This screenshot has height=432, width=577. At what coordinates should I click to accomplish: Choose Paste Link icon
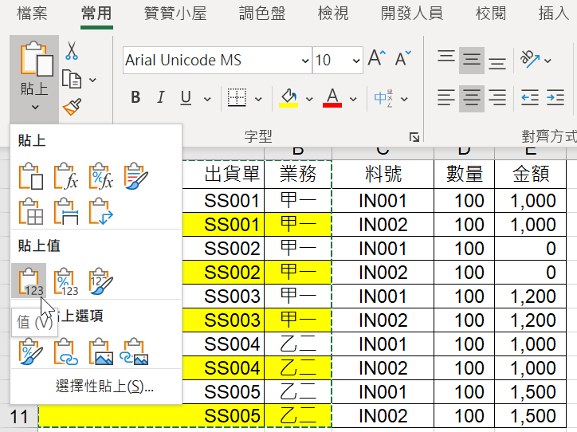point(66,351)
